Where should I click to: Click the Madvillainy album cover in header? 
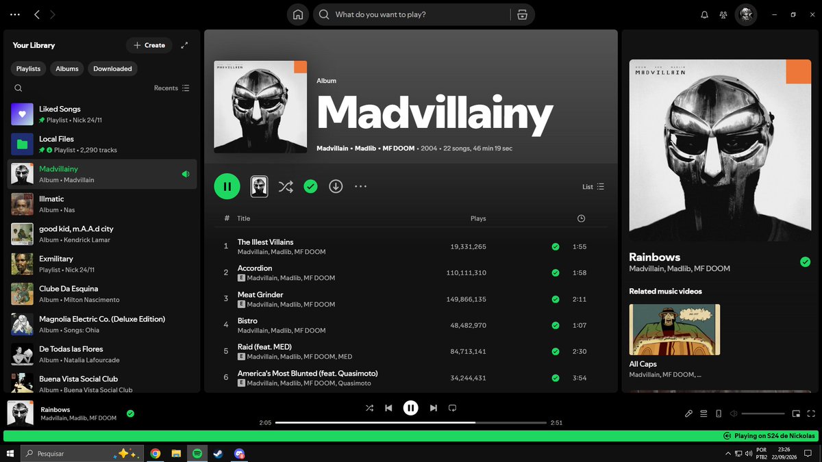coord(260,107)
